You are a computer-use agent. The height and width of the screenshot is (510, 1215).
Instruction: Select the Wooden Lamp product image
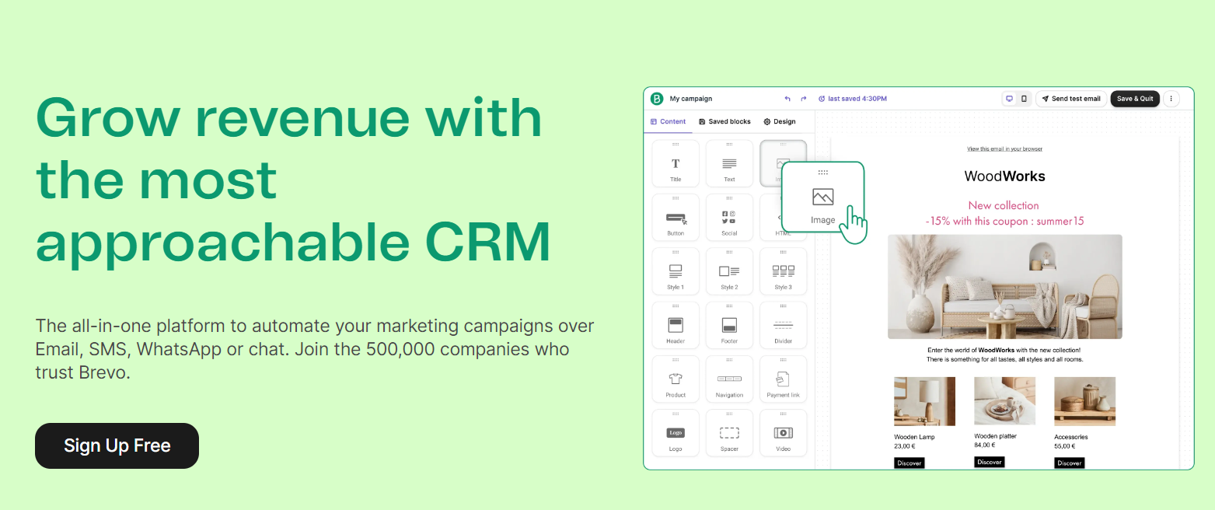click(924, 401)
